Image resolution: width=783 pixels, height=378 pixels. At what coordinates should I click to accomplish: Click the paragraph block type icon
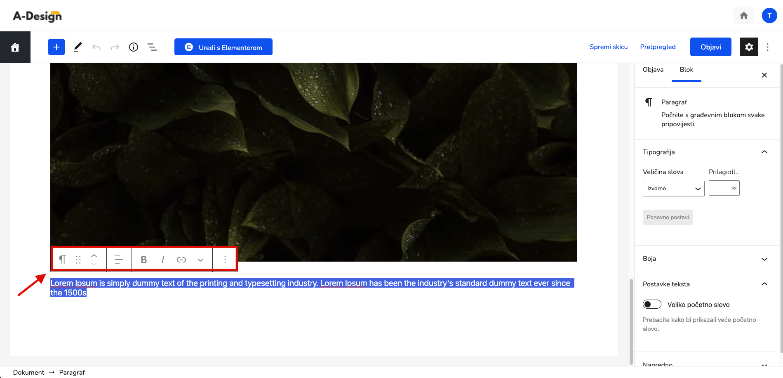coord(63,260)
